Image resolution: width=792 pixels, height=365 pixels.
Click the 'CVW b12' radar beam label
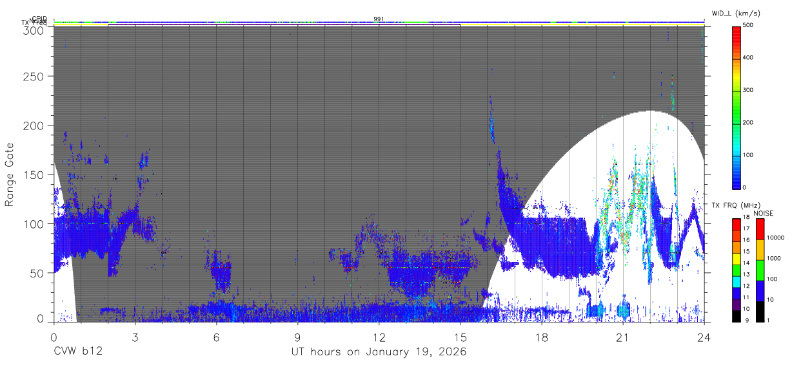78,352
